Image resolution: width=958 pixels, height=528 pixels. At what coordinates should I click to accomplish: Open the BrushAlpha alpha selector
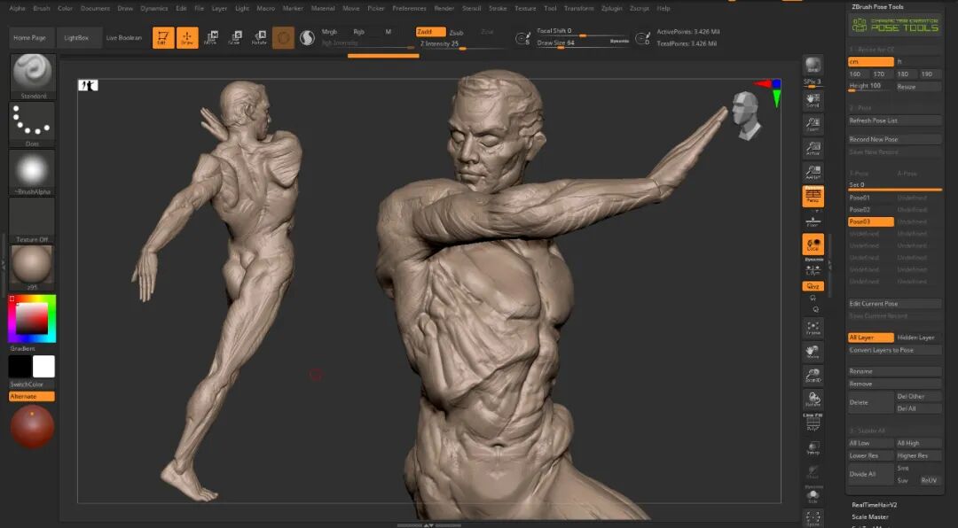pos(33,172)
